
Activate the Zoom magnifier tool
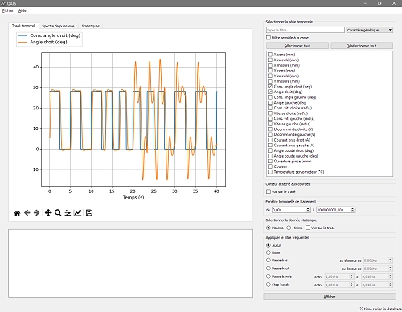coord(58,213)
